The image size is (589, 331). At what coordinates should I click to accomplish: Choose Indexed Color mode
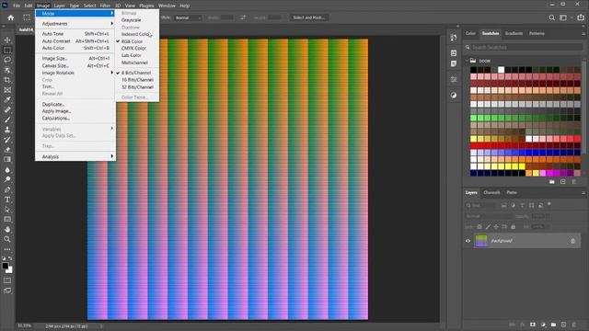[137, 34]
